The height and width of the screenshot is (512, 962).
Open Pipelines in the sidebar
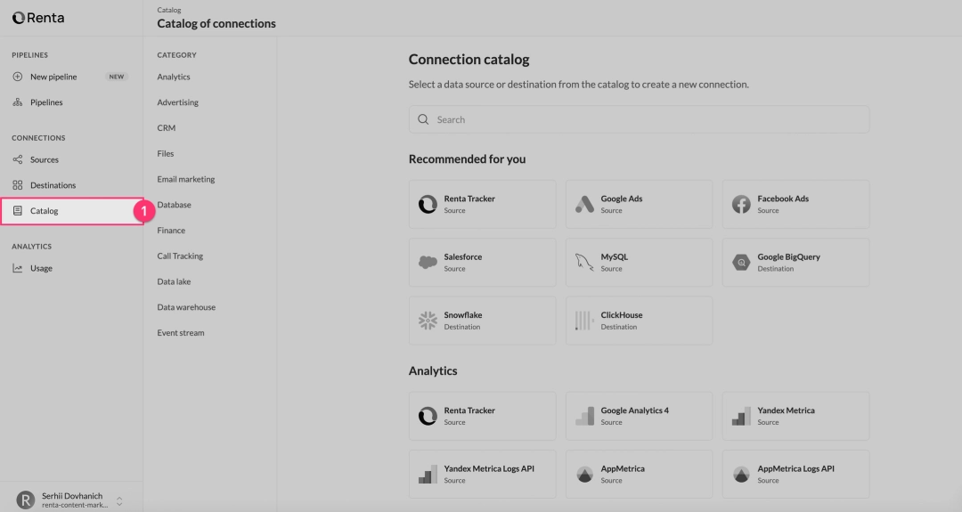tap(46, 102)
